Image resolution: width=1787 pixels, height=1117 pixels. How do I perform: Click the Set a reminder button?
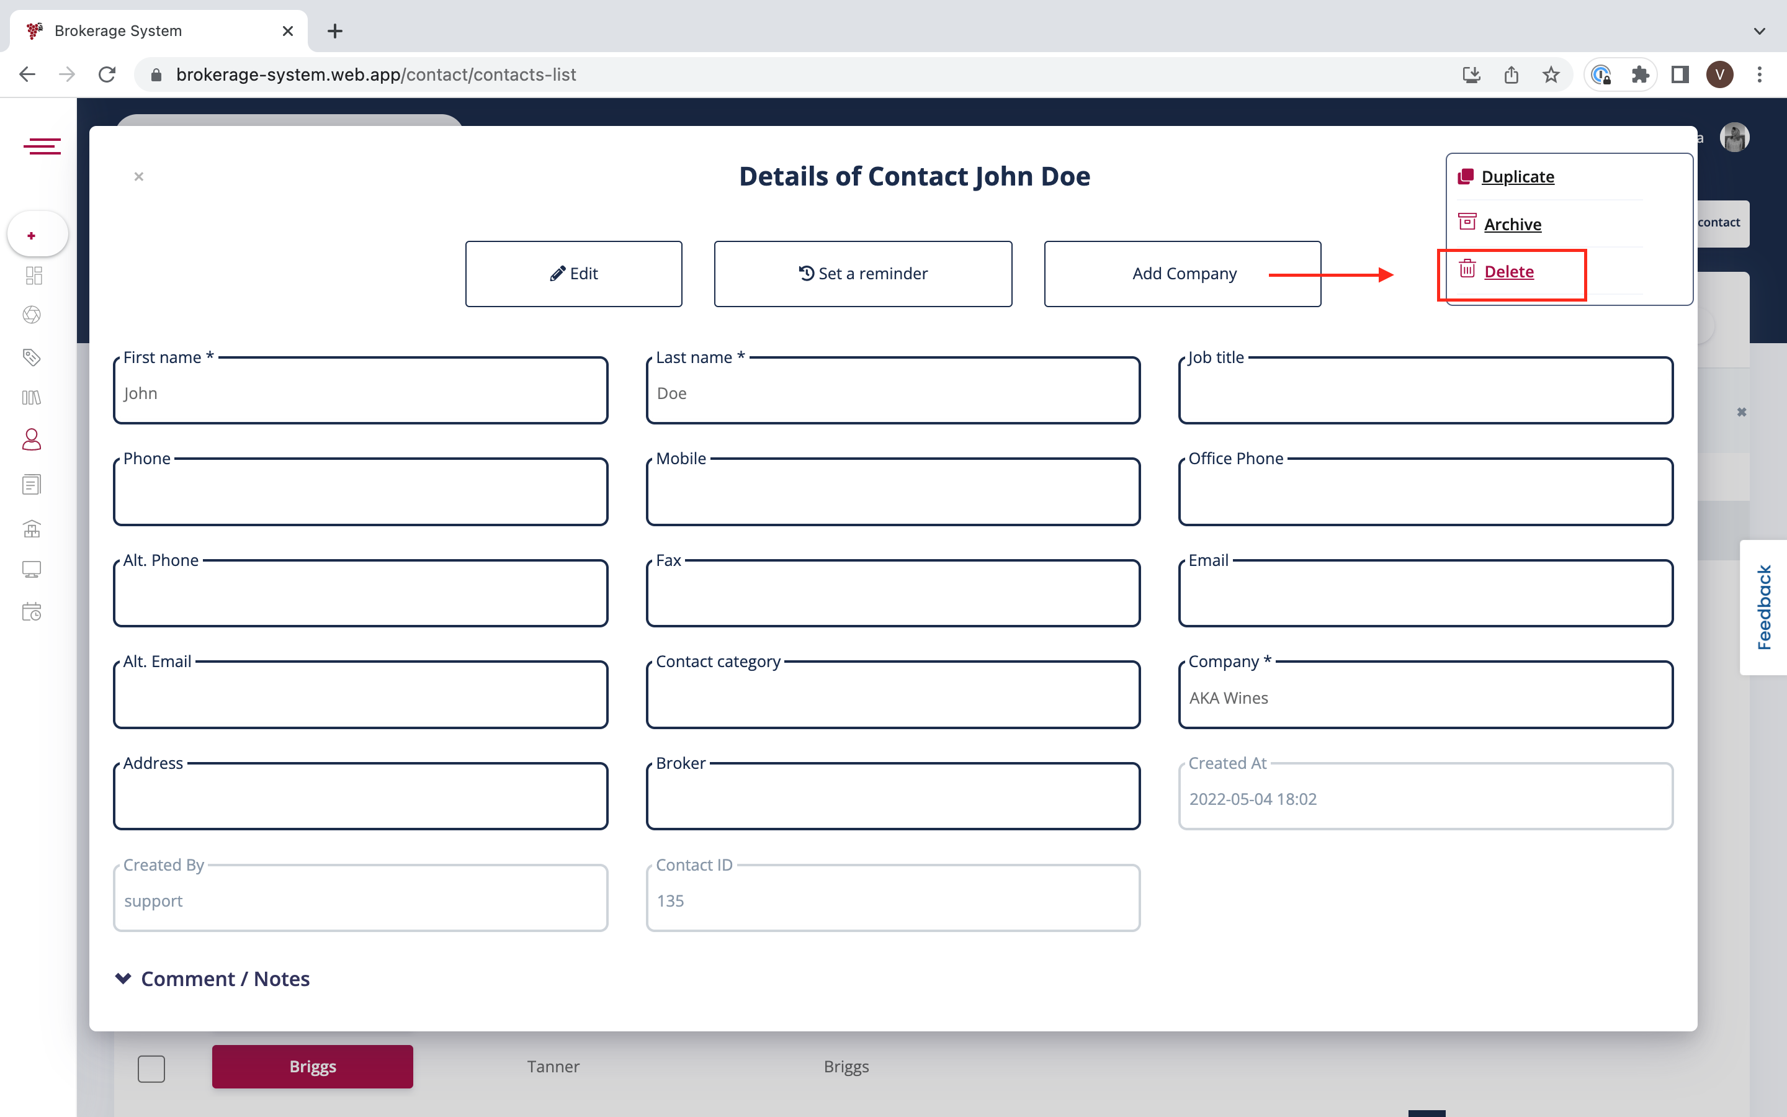[x=862, y=274]
